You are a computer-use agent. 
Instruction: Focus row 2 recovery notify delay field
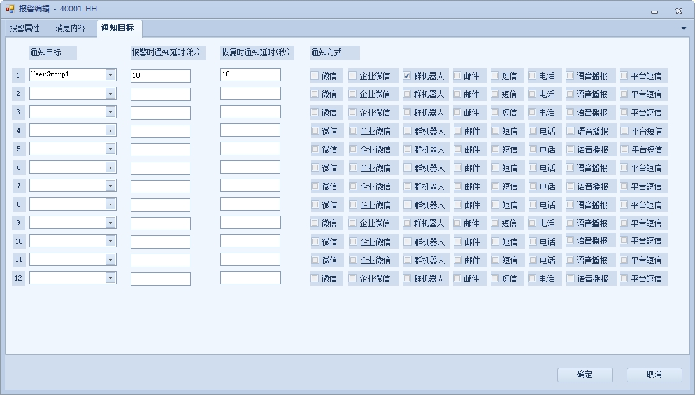250,93
